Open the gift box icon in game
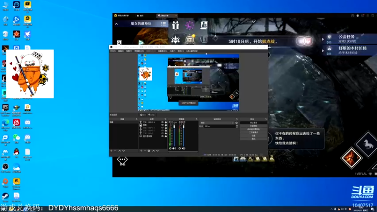The height and width of the screenshot is (212, 377). 175,25
